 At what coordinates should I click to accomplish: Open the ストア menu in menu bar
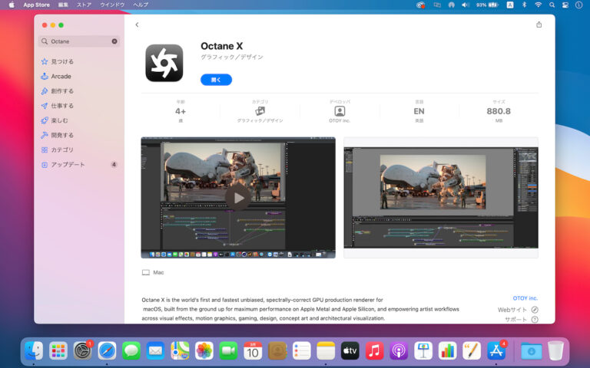pyautogui.click(x=84, y=5)
